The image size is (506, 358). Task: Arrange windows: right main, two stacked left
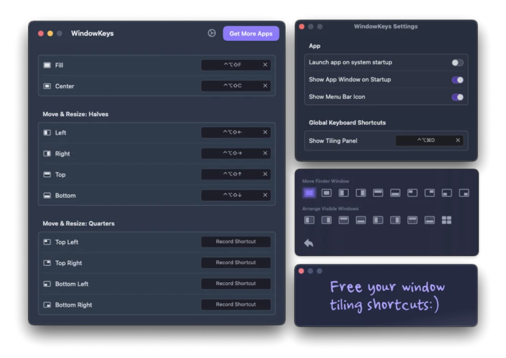(395, 220)
